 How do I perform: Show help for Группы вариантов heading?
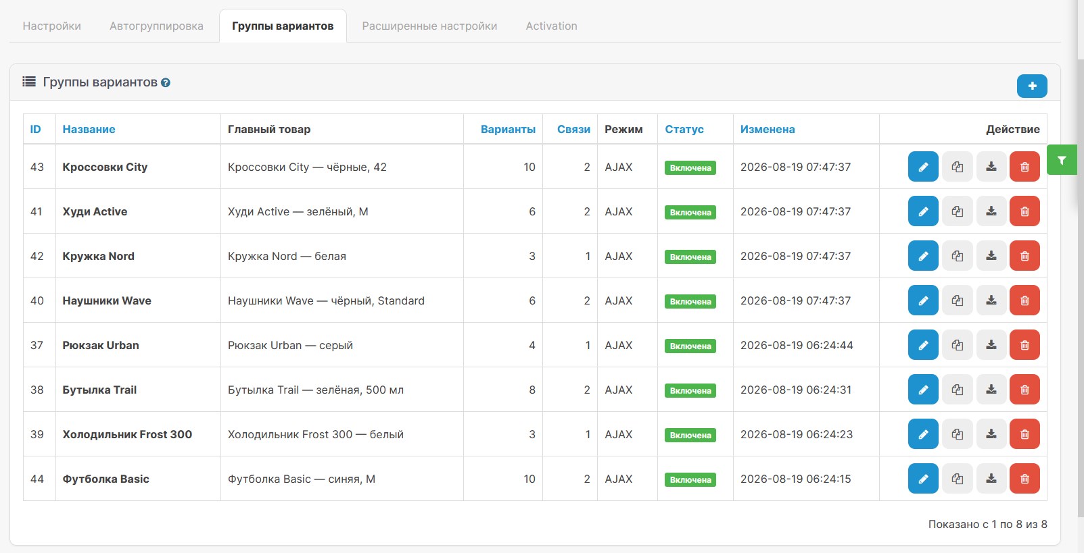coord(166,83)
